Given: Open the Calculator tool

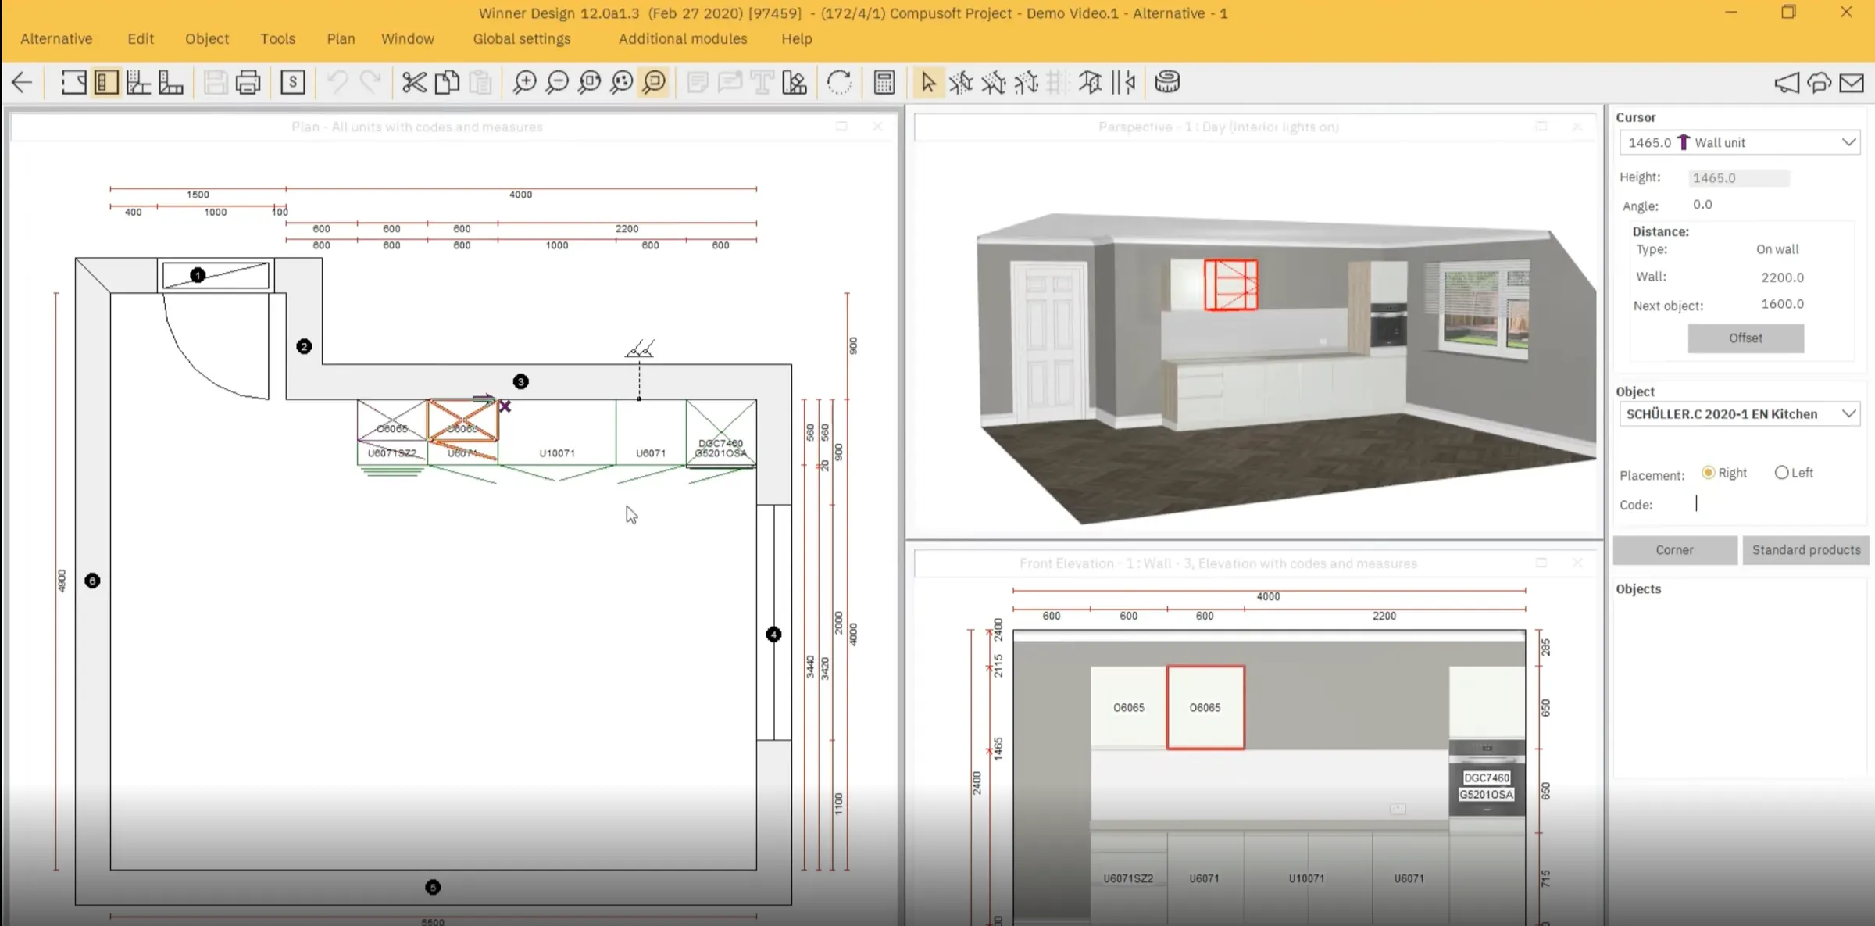Looking at the screenshot, I should click(x=883, y=81).
